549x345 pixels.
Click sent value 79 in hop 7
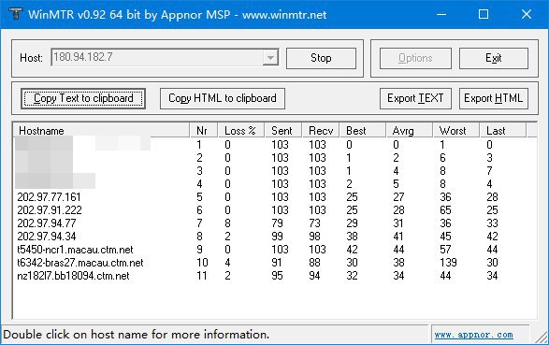pos(277,223)
